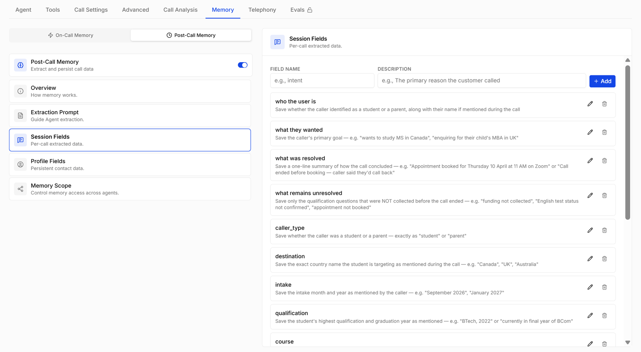Viewport: 641px width, 352px height.
Task: Open the Agent tab
Action: coord(23,10)
